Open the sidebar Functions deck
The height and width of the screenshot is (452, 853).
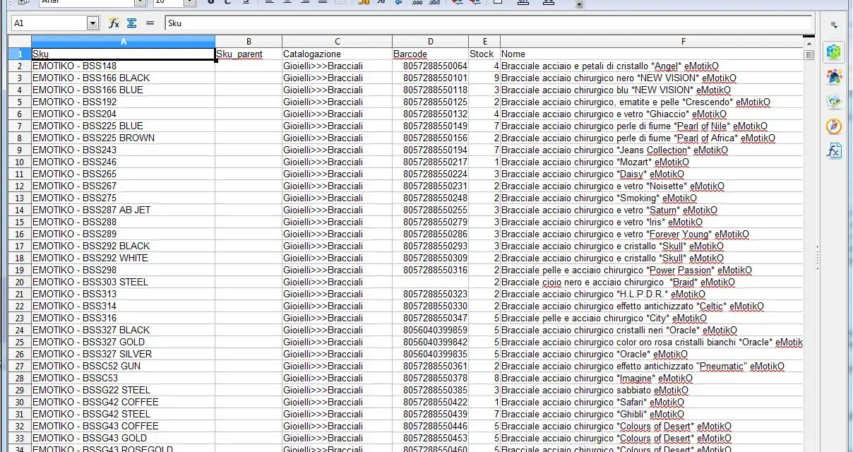pyautogui.click(x=834, y=150)
